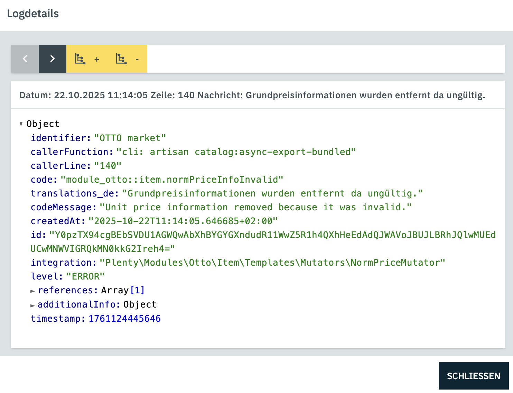The height and width of the screenshot is (393, 513).
Task: Expand the references array
Action: click(32, 291)
